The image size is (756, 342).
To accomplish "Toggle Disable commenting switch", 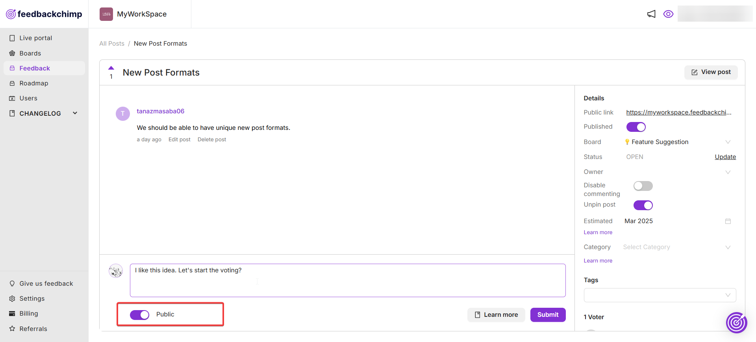I will 643,186.
